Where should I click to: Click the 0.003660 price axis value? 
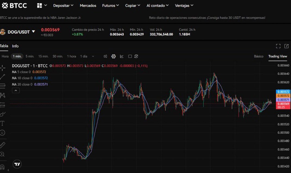[283, 65]
